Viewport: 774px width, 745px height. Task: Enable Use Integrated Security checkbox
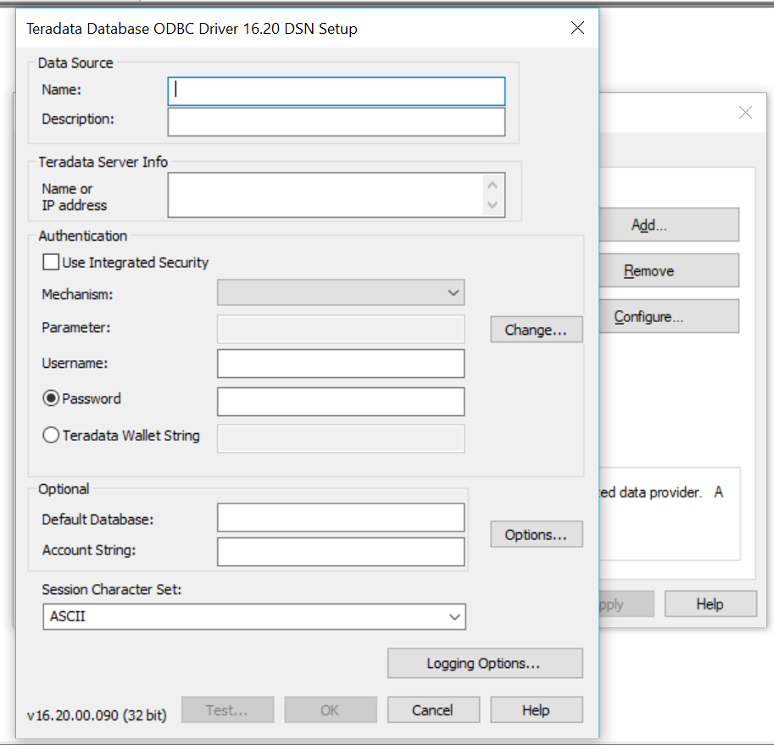[51, 262]
